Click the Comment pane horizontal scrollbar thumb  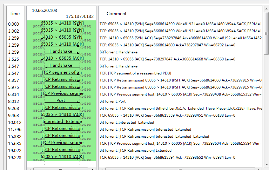[x=180, y=169]
